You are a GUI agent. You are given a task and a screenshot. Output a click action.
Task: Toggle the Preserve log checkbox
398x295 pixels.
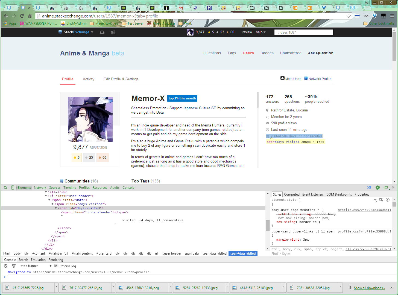click(56, 266)
